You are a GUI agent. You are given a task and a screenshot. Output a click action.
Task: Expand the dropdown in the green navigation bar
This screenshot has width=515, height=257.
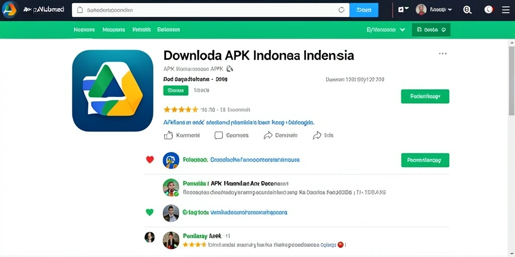pos(386,30)
